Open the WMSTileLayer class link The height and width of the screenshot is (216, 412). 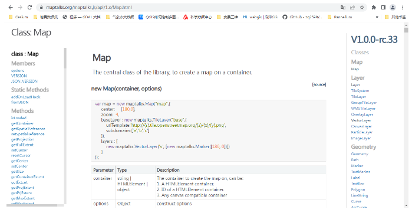coord(363,109)
